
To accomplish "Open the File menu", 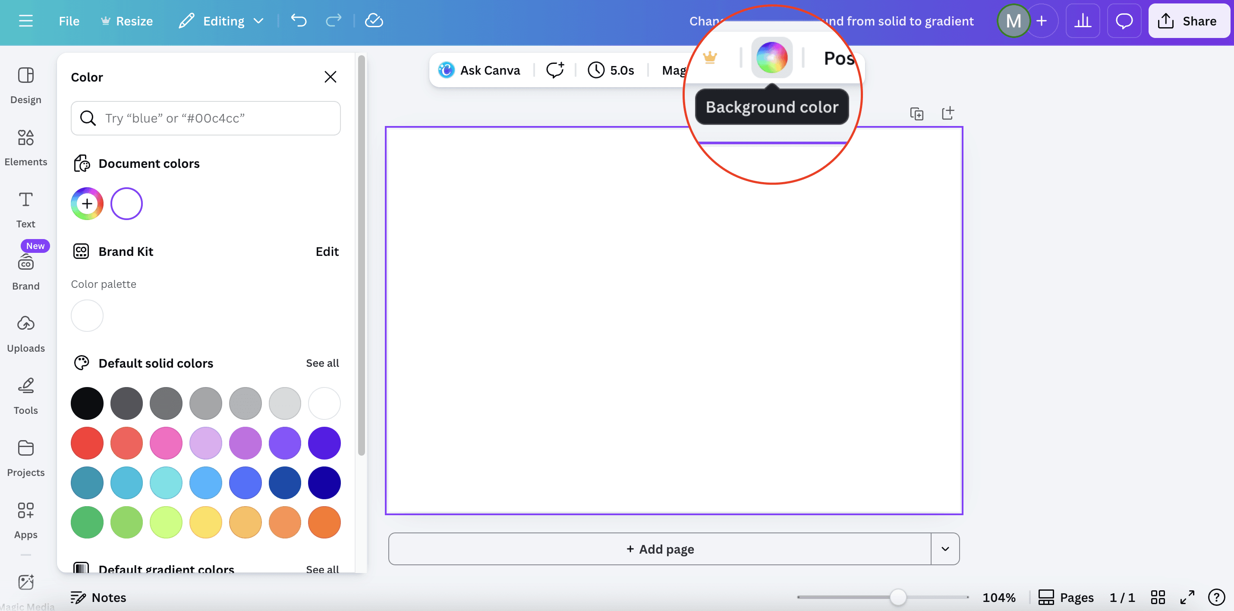I will click(x=69, y=21).
